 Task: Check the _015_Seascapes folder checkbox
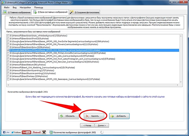pyautogui.click(x=8, y=79)
